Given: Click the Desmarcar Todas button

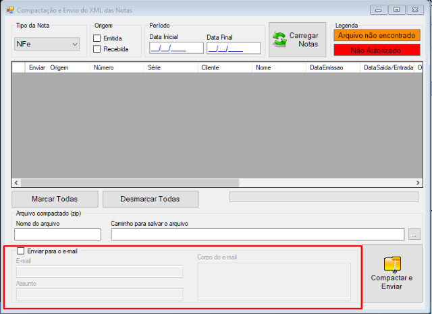Looking at the screenshot, I should [x=151, y=199].
